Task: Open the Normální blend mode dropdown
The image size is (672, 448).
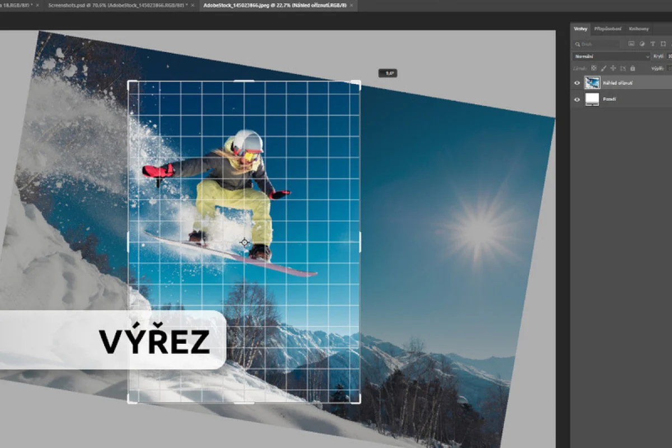Action: (612, 57)
